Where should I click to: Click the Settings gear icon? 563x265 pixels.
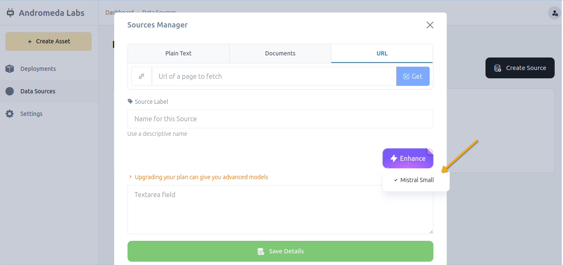(10, 114)
